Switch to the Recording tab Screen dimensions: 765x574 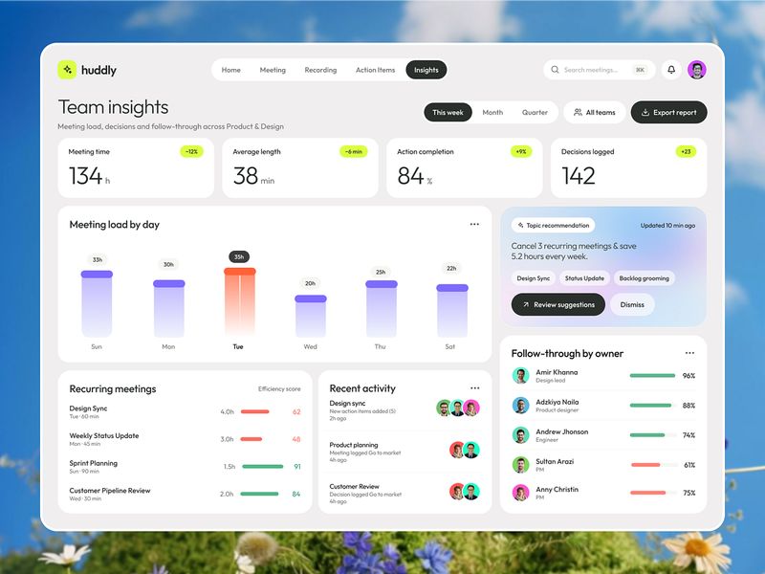coord(320,70)
